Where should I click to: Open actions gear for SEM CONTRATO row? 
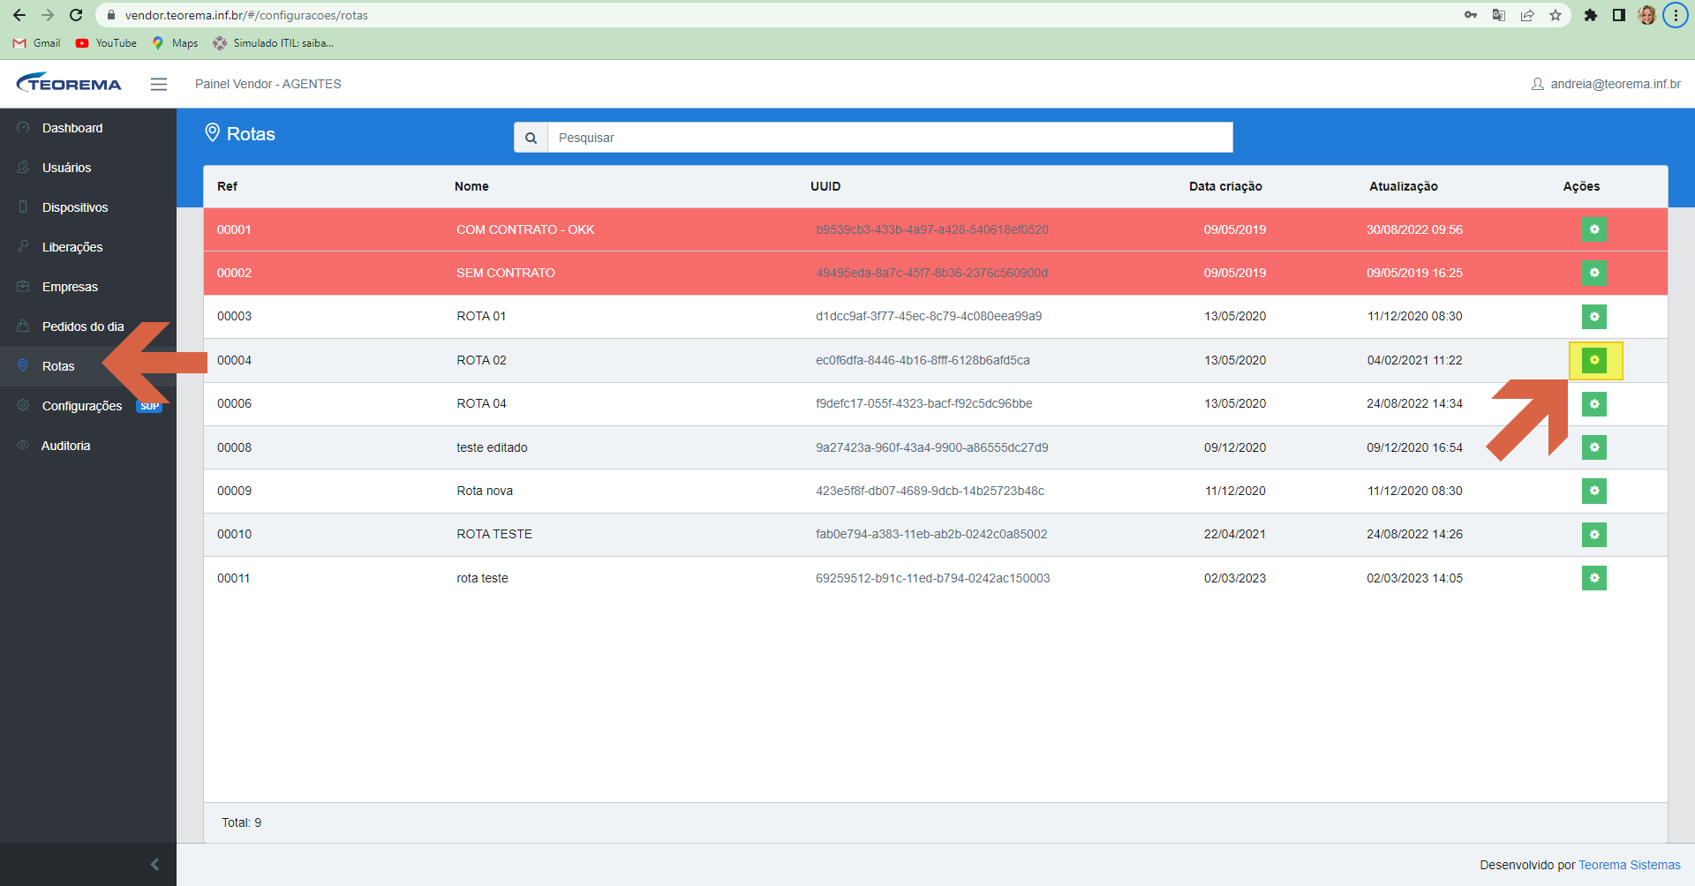[1593, 273]
